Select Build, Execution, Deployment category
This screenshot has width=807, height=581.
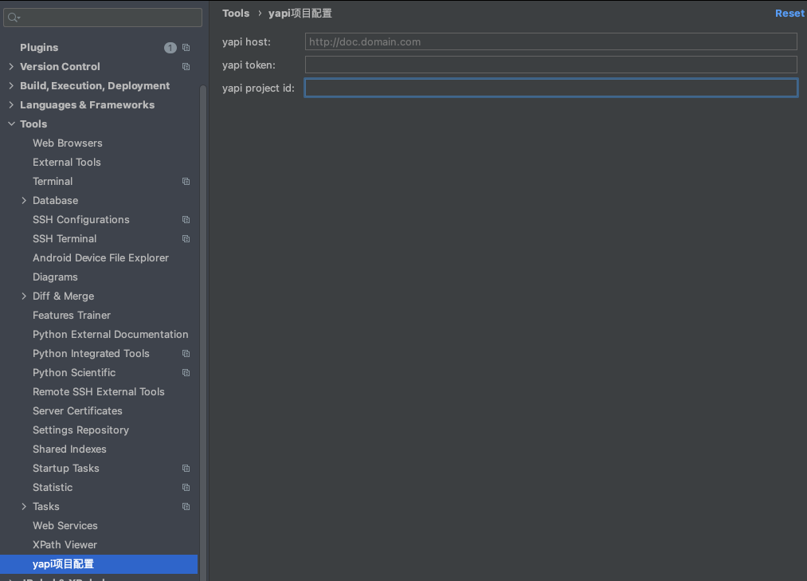point(95,85)
